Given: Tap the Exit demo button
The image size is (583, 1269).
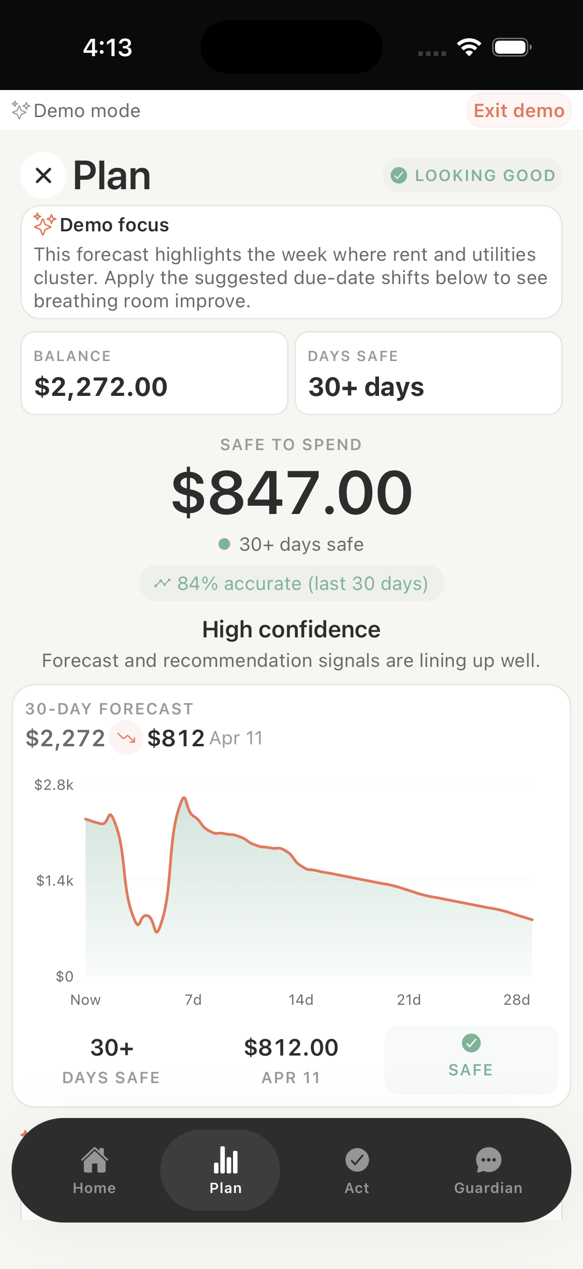Looking at the screenshot, I should [519, 110].
